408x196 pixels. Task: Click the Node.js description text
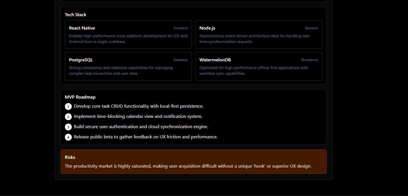[255, 39]
